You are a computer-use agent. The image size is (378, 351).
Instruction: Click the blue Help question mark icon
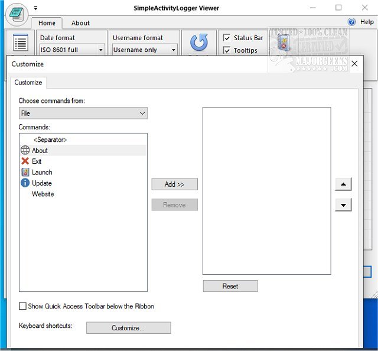click(351, 22)
